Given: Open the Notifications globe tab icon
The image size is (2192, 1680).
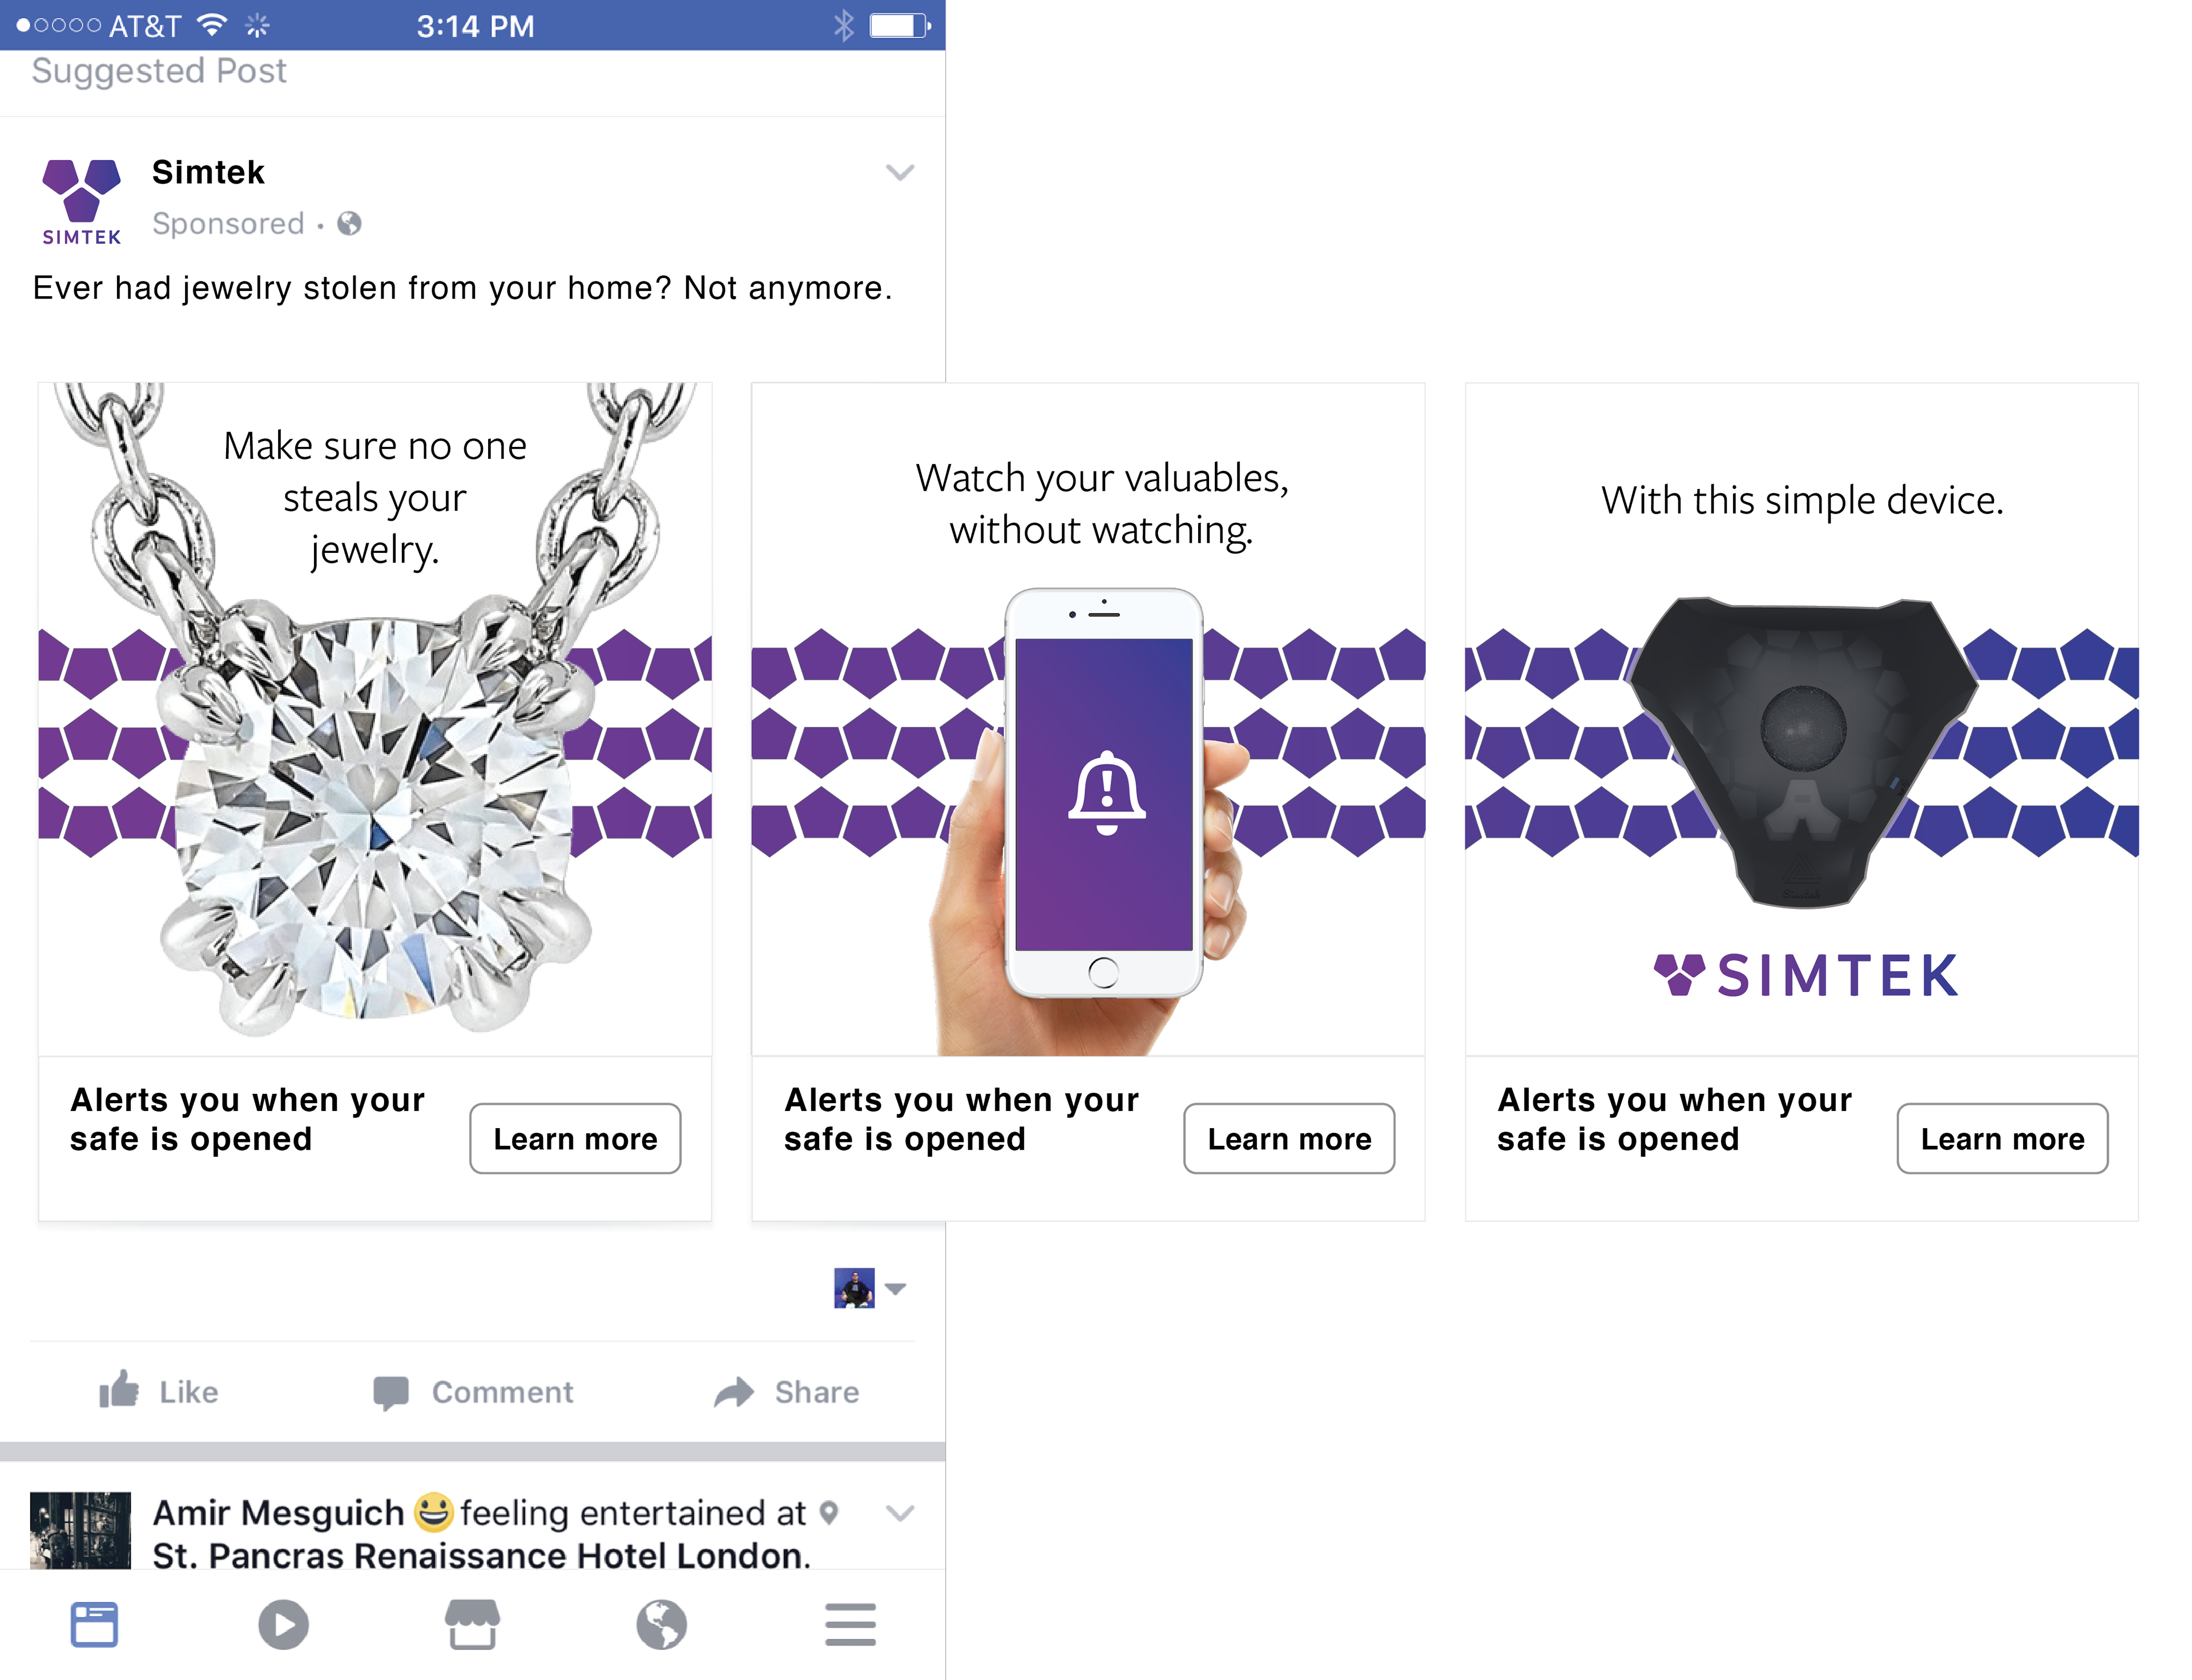Looking at the screenshot, I should (661, 1624).
